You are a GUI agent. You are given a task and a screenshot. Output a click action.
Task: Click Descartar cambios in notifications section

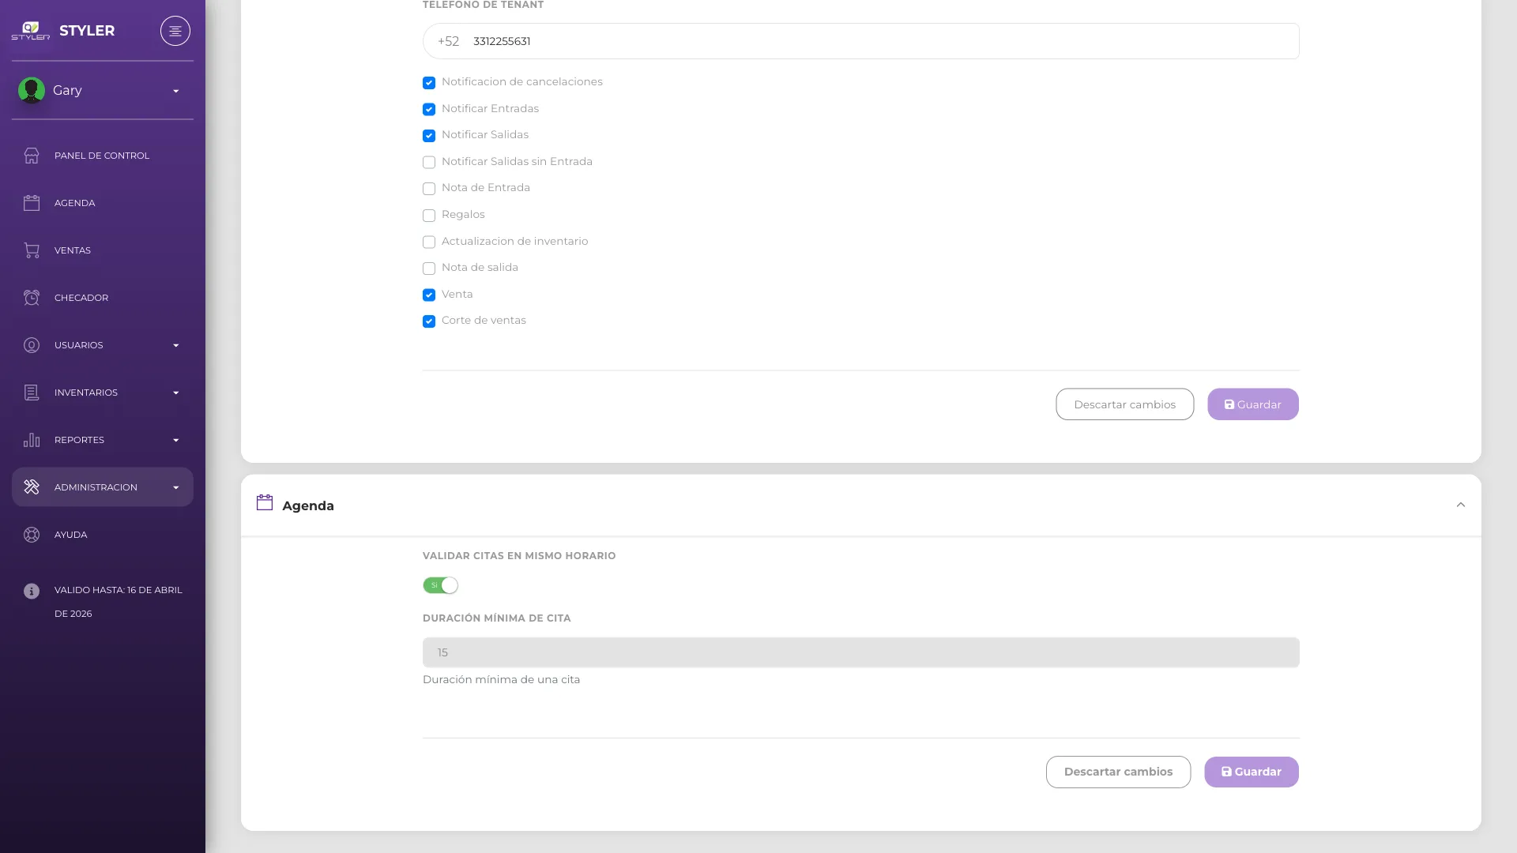[1124, 404]
